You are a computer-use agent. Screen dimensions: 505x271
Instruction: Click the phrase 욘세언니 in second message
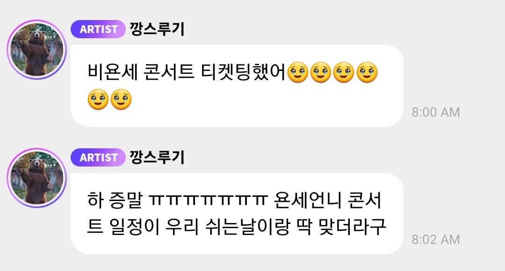click(307, 200)
